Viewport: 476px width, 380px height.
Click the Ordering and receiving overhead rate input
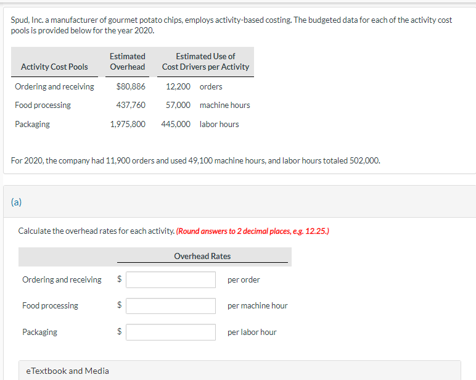coord(171,279)
